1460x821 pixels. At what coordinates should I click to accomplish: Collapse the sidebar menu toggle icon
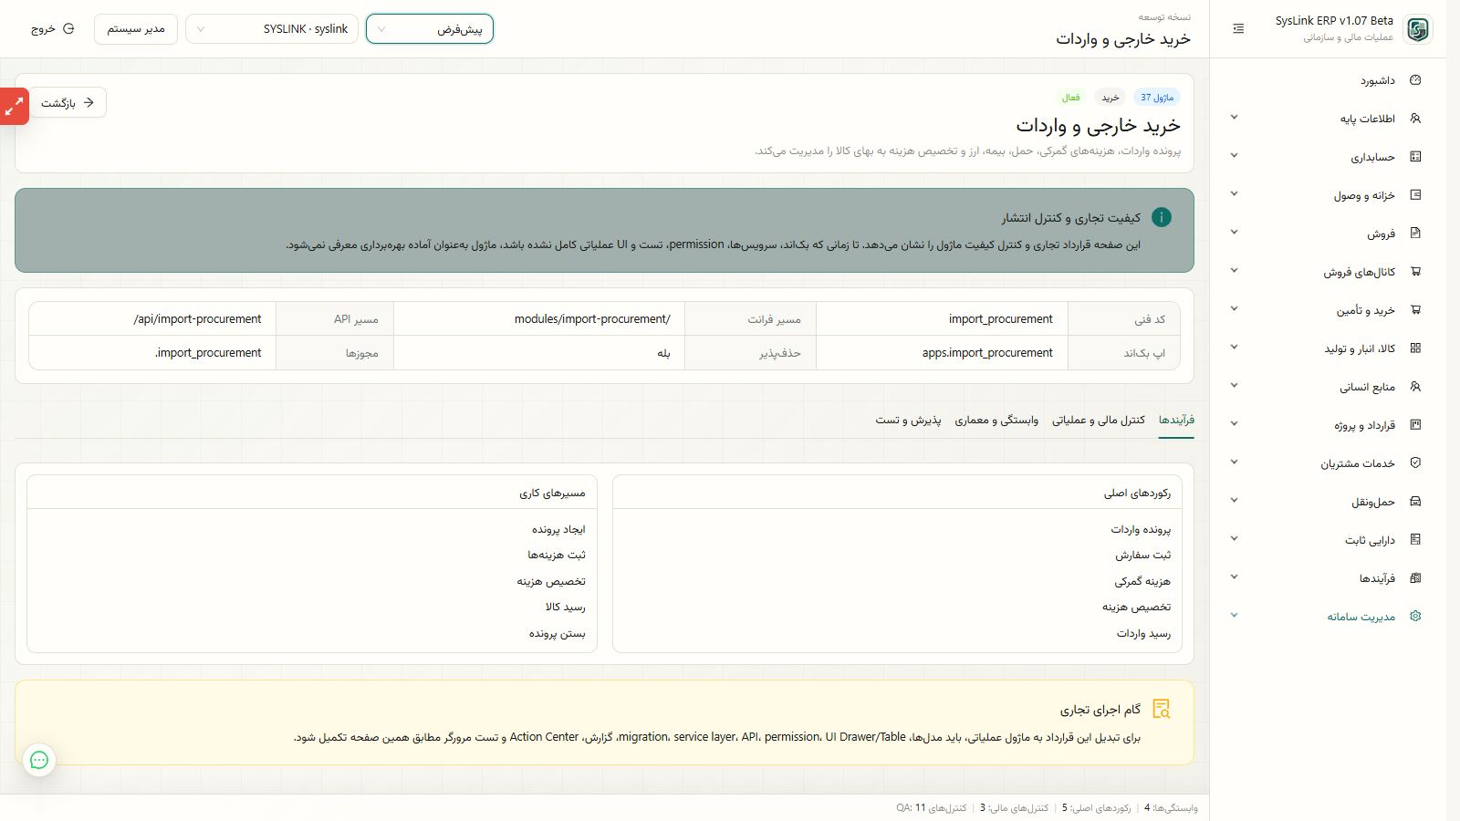point(1238,29)
